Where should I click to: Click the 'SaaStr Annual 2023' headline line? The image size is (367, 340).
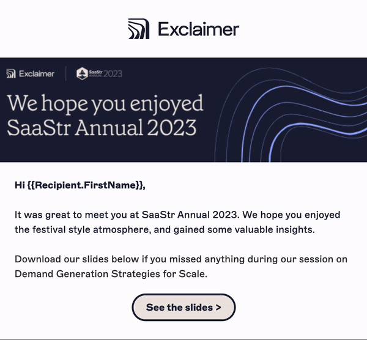coord(102,129)
